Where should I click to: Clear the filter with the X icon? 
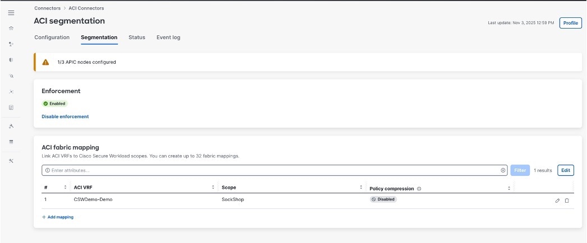pos(503,170)
